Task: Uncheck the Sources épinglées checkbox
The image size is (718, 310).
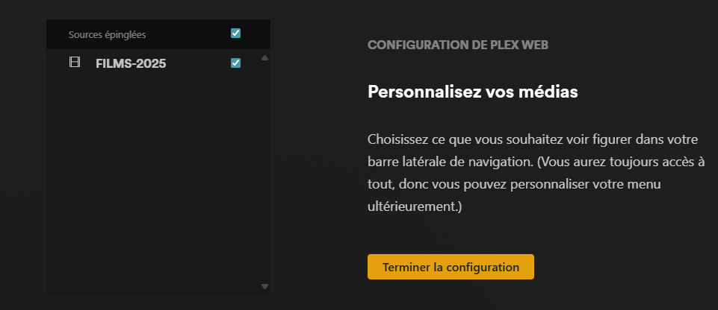Action: click(x=235, y=34)
